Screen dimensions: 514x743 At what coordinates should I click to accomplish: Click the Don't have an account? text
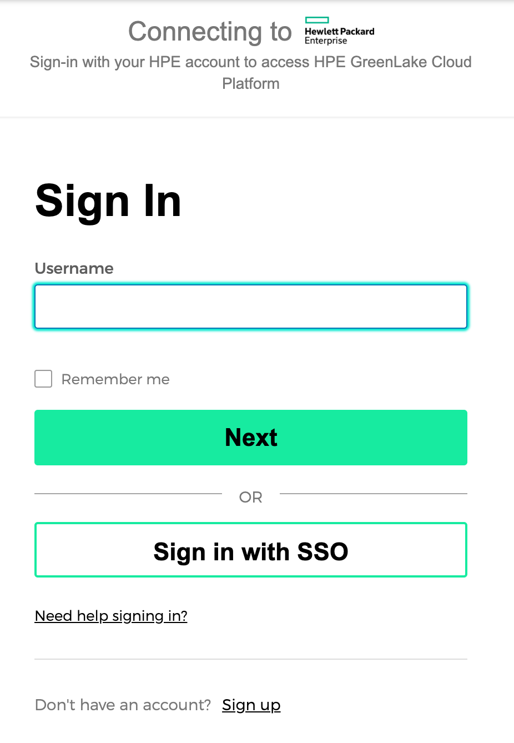pos(123,705)
